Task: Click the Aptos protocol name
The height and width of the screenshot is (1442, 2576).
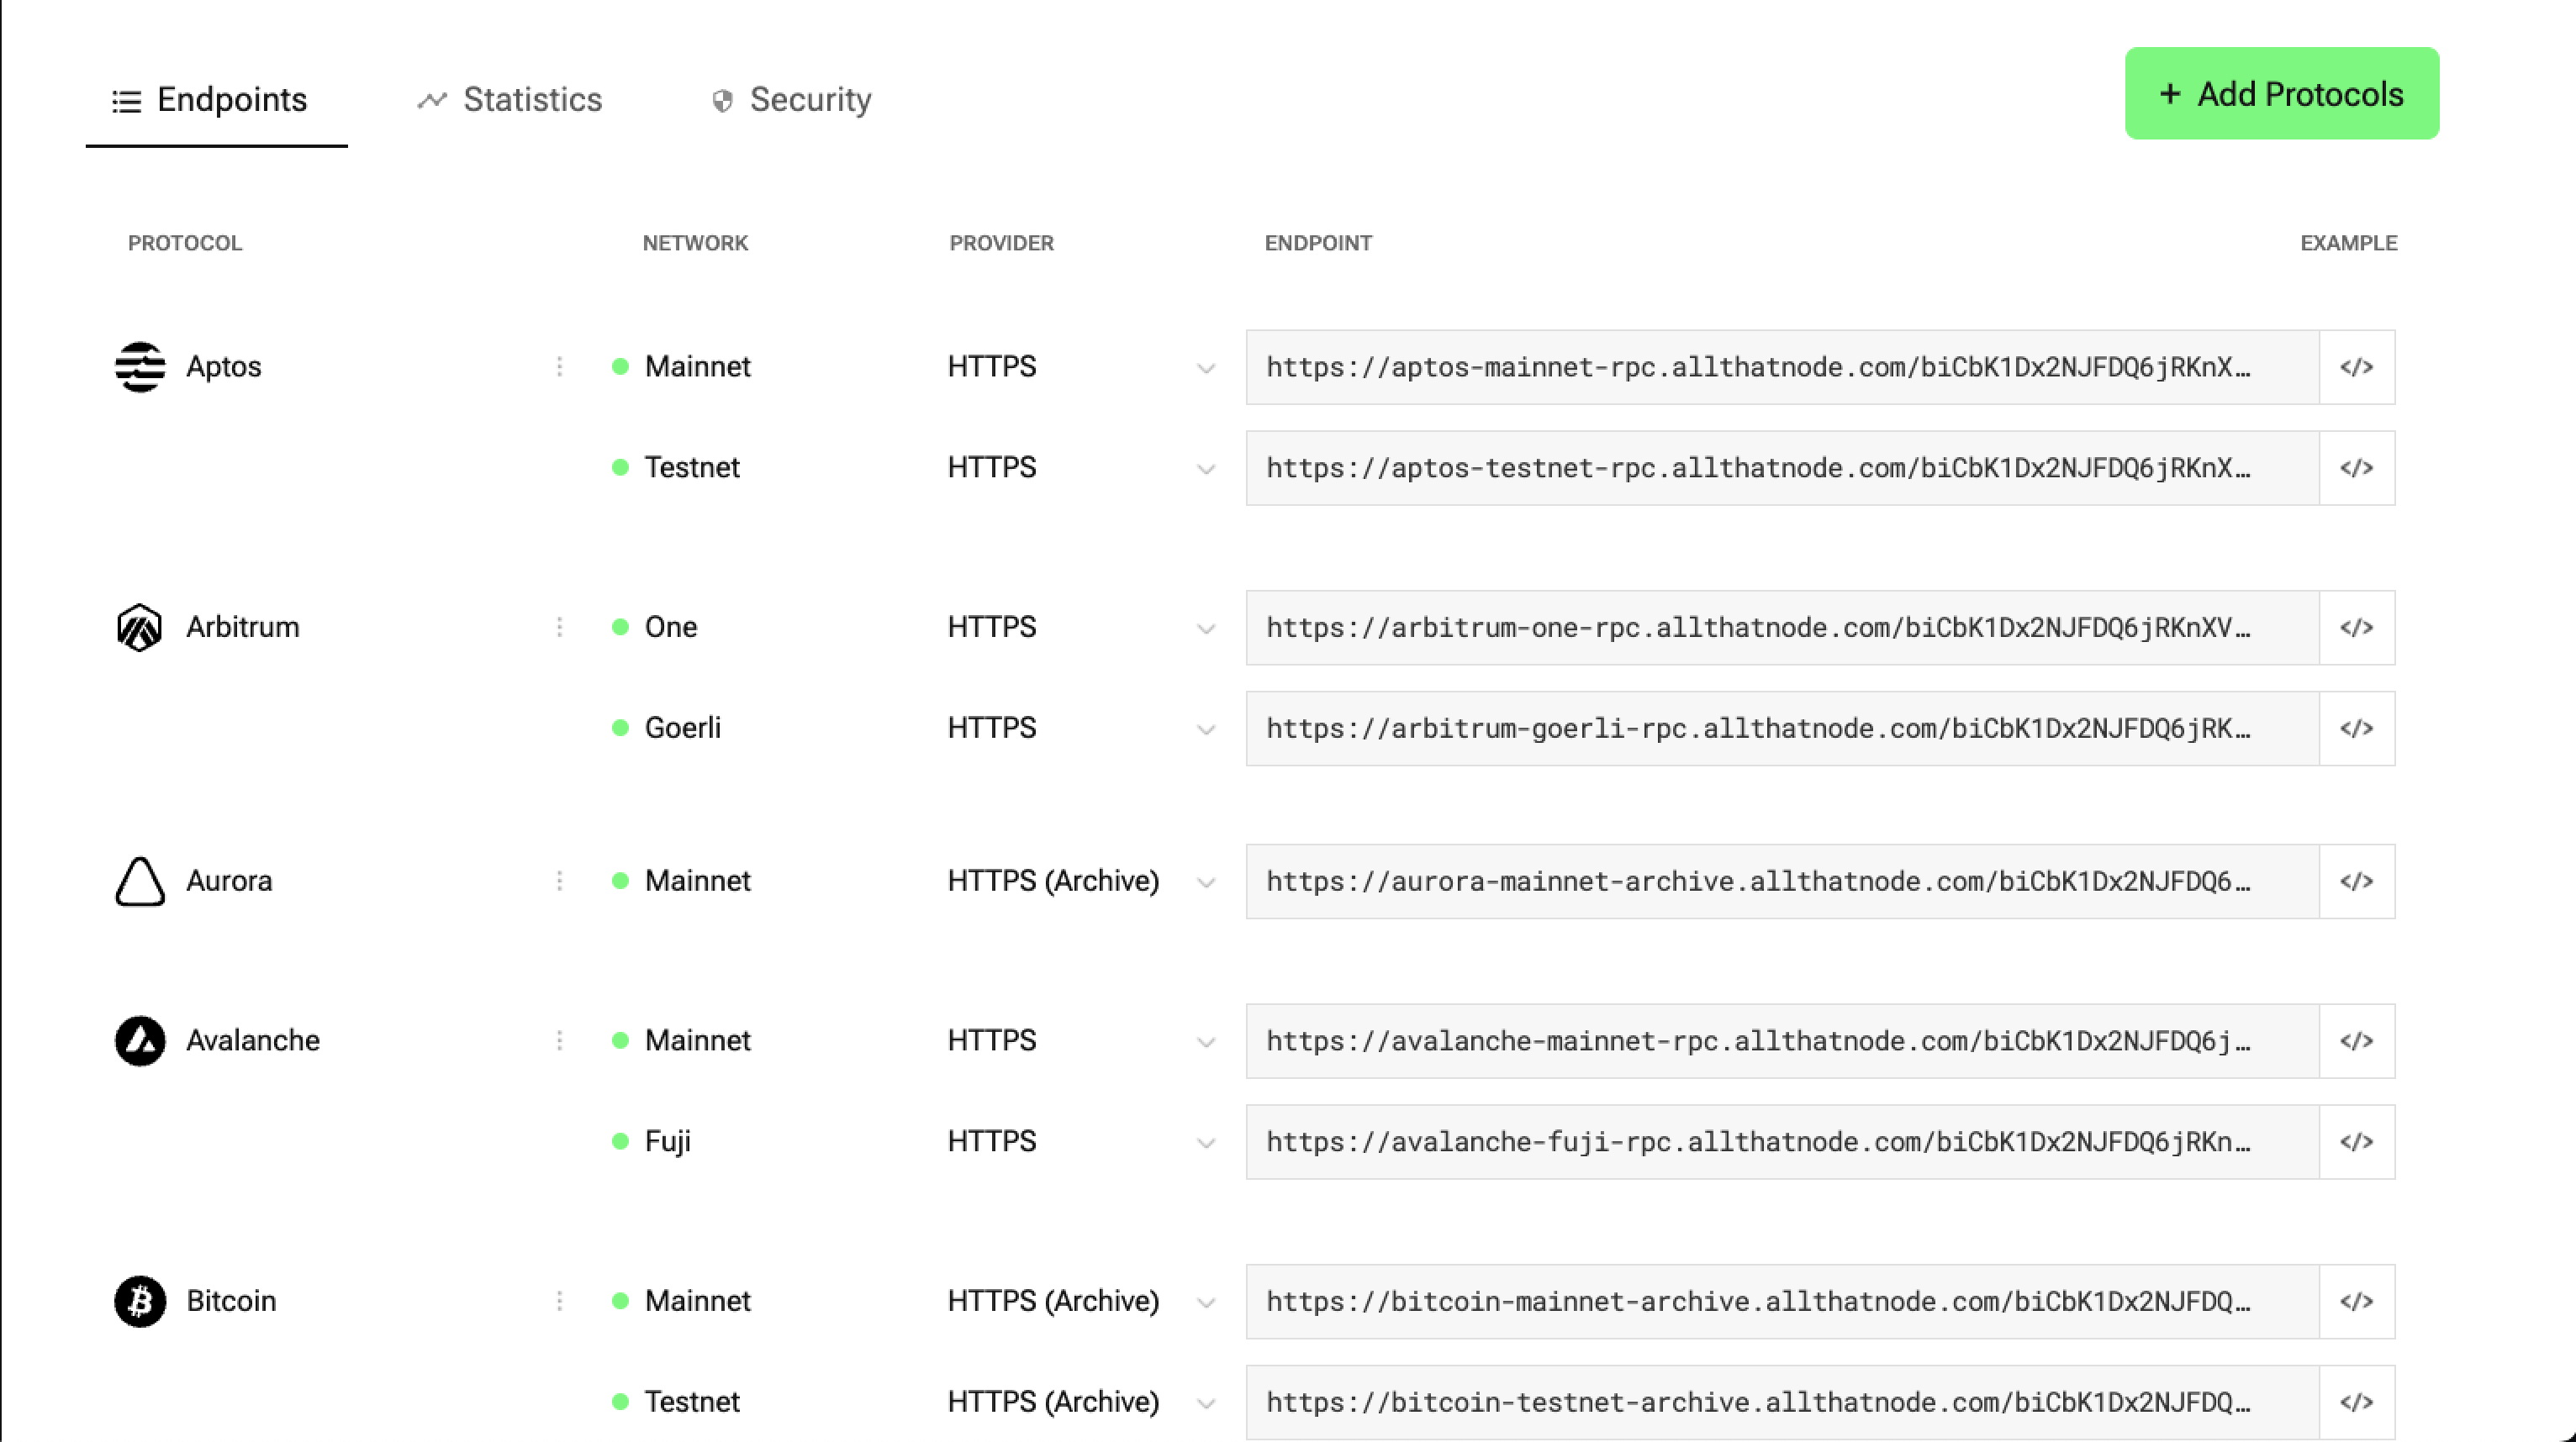Action: coord(224,366)
